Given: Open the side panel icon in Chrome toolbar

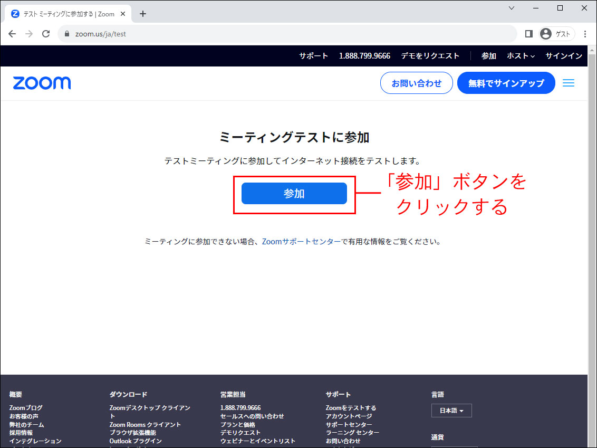Looking at the screenshot, I should click(x=529, y=34).
